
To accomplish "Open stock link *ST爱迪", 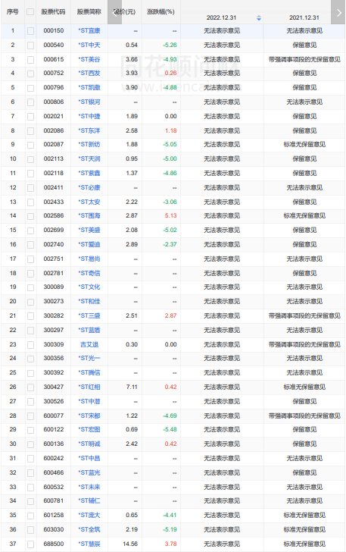I will (89, 244).
